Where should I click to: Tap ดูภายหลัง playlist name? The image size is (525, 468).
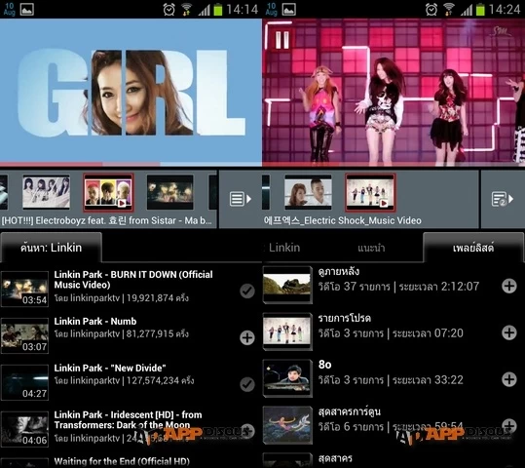click(339, 271)
